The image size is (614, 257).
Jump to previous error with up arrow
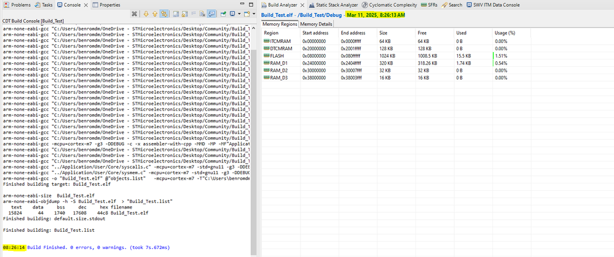[155, 13]
